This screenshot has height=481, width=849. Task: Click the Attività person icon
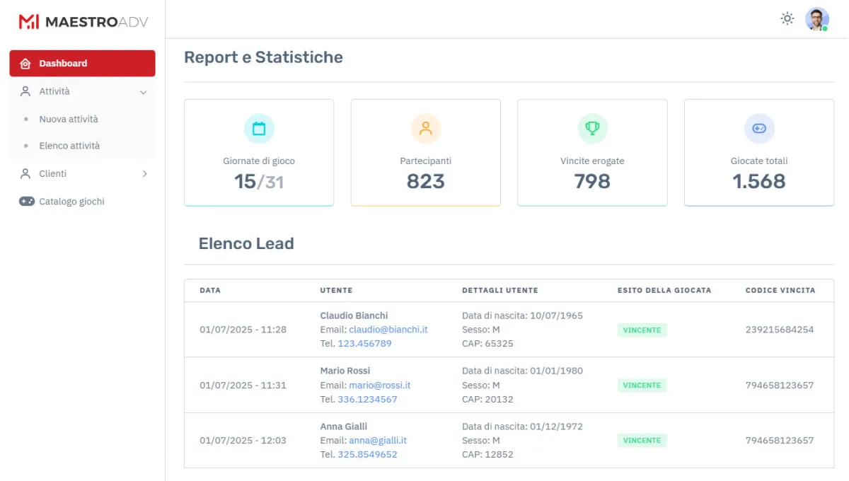point(24,91)
